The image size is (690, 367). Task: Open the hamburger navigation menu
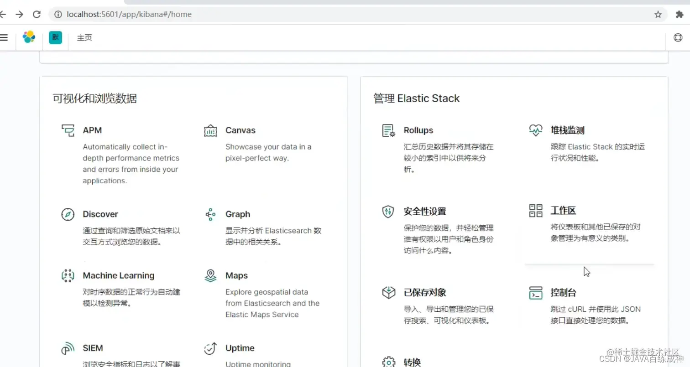[4, 37]
